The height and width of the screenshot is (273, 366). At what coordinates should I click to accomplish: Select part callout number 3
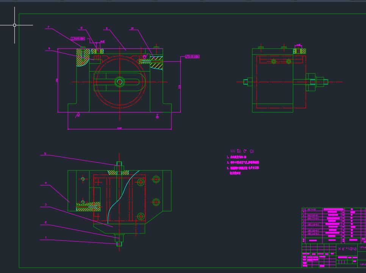(46, 204)
